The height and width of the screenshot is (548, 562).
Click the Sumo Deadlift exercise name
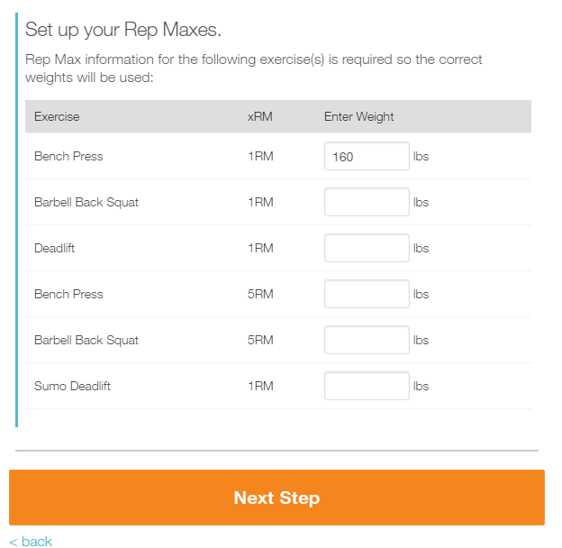(72, 387)
